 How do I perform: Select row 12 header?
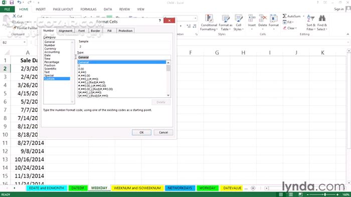5,151
